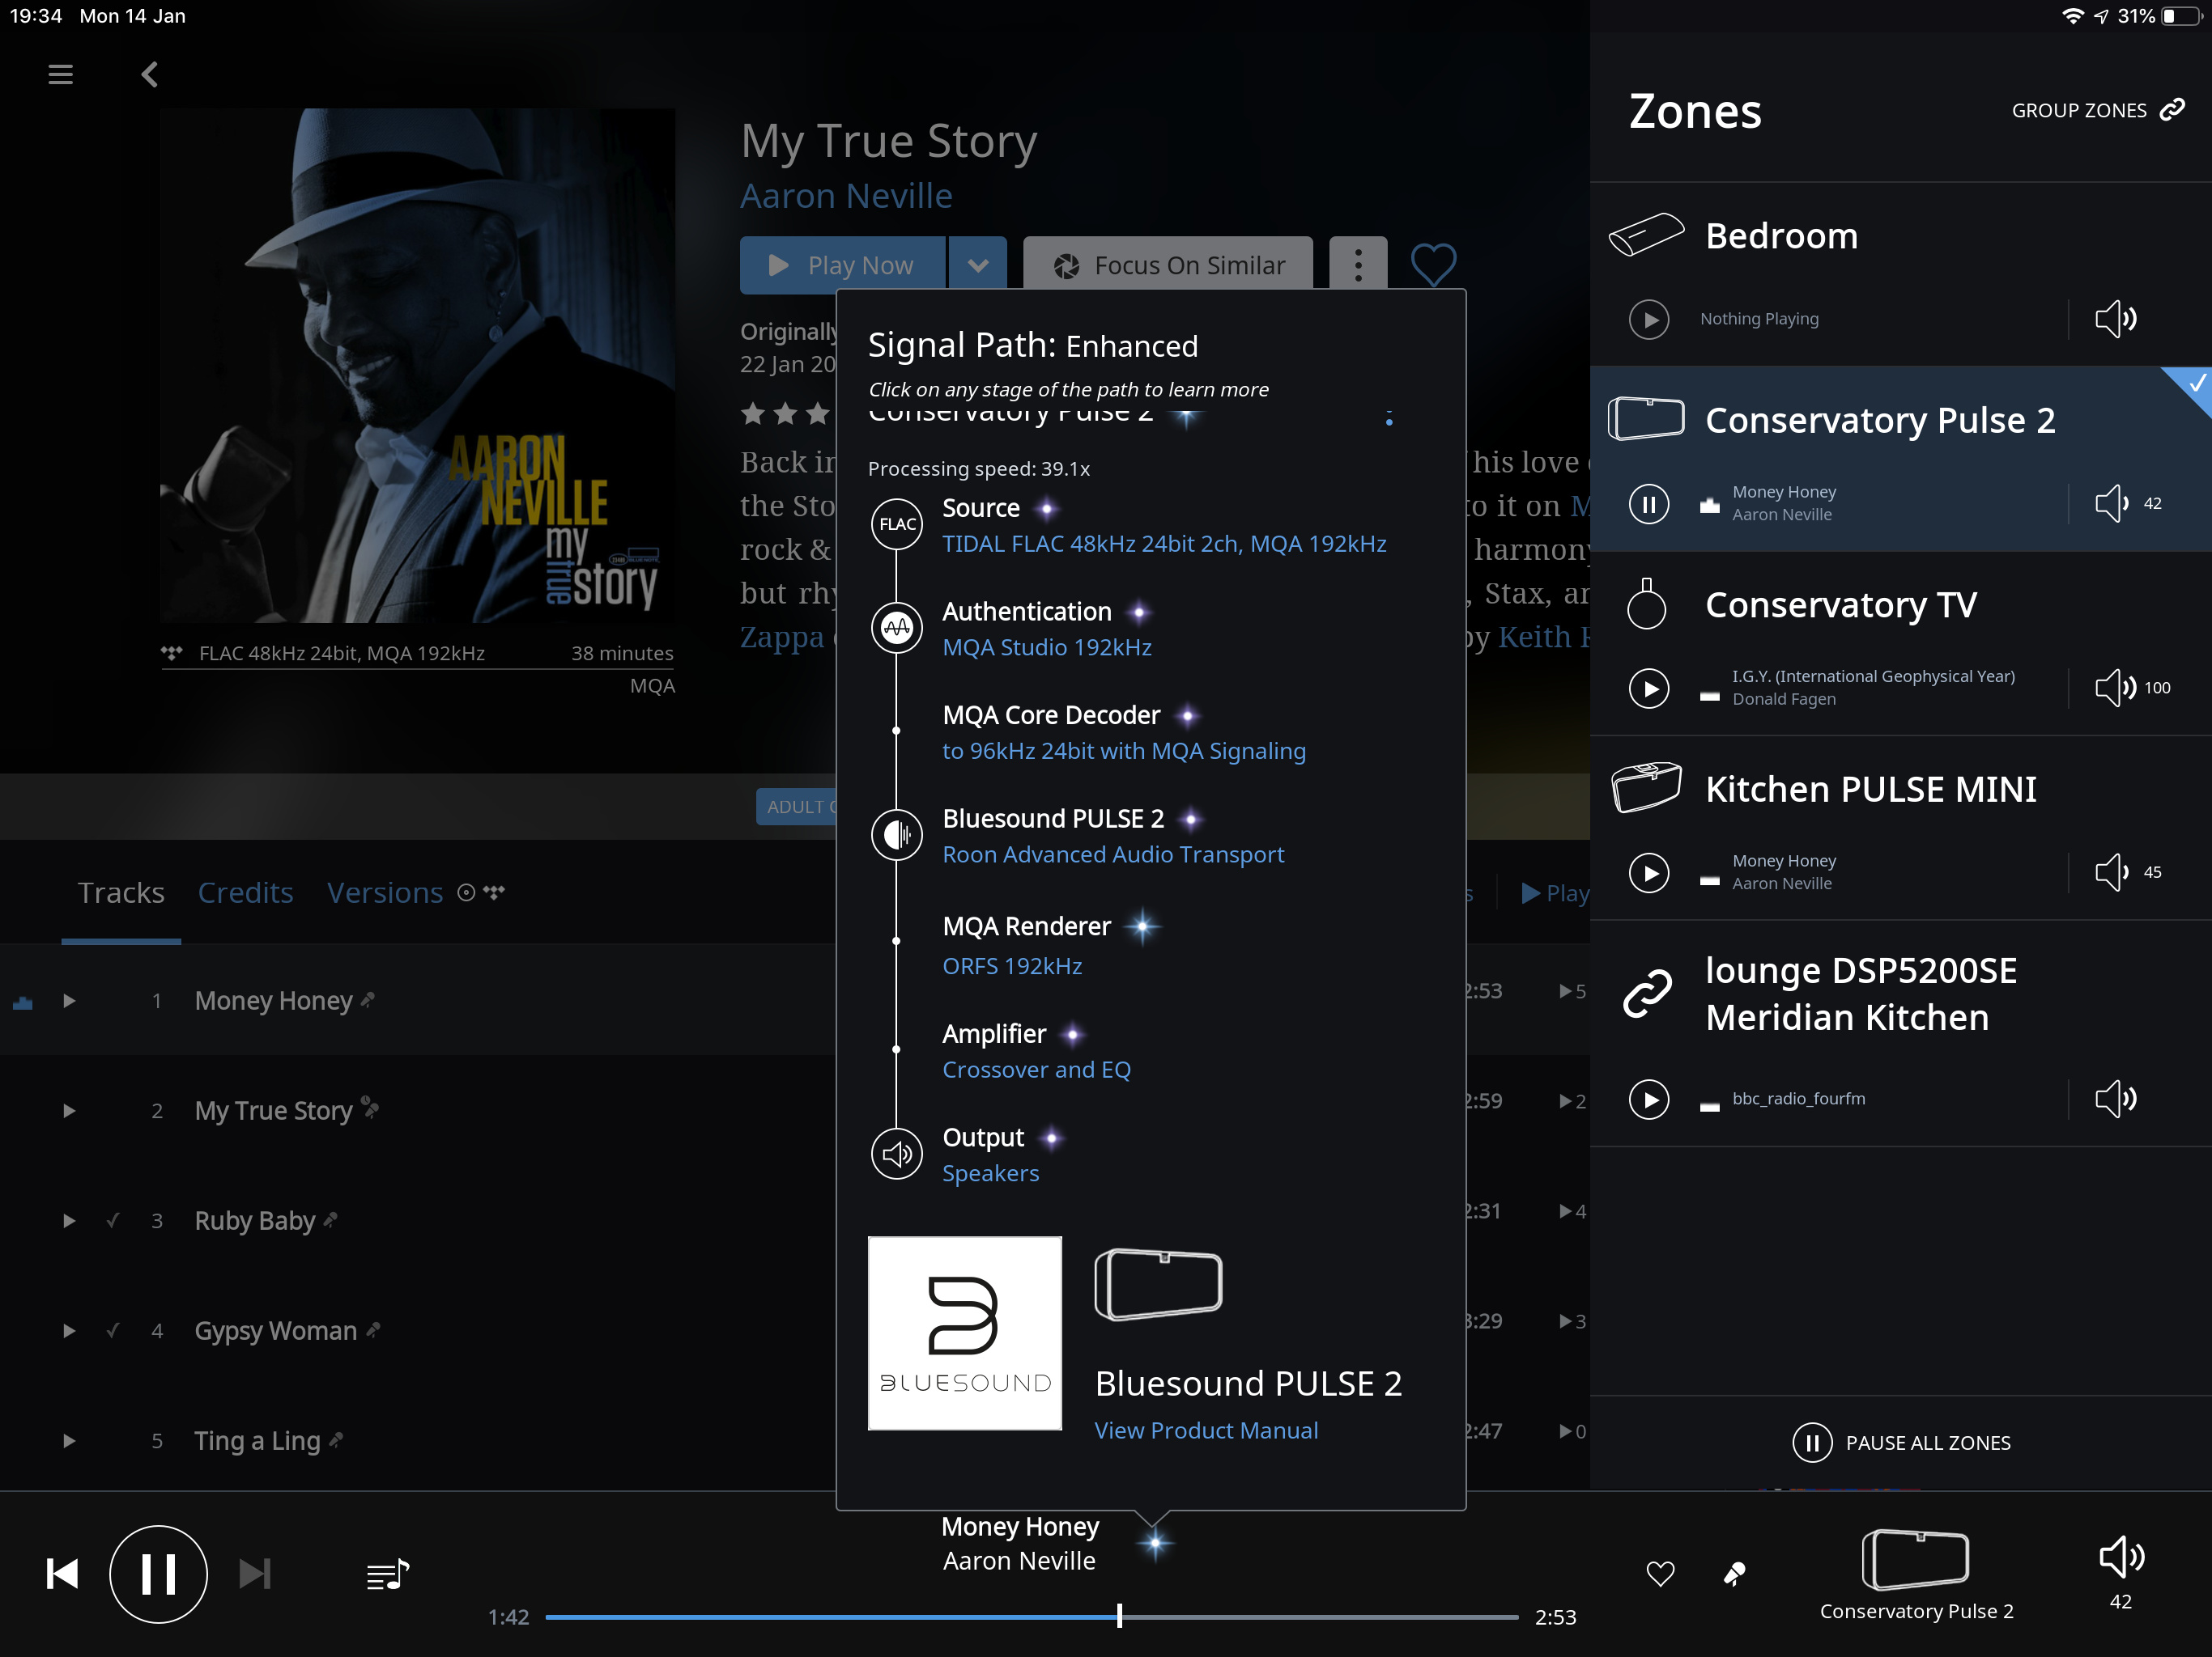The width and height of the screenshot is (2212, 1657).
Task: Play the lounge DSP5200SE zone
Action: (1648, 1099)
